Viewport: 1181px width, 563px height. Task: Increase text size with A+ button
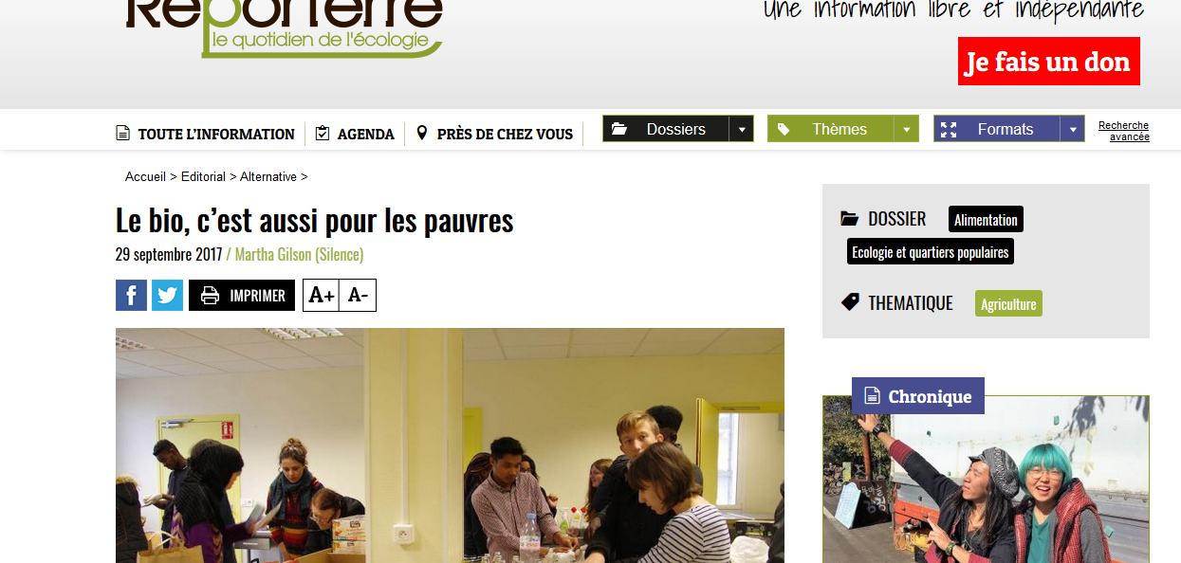[321, 295]
